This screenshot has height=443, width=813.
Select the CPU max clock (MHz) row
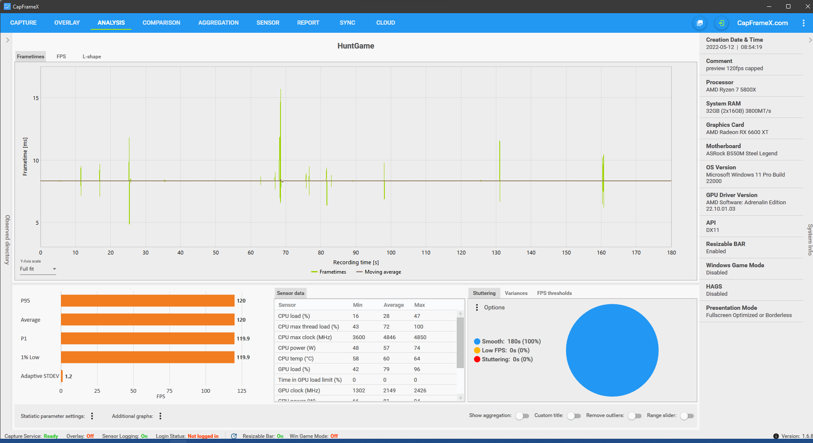coord(366,337)
